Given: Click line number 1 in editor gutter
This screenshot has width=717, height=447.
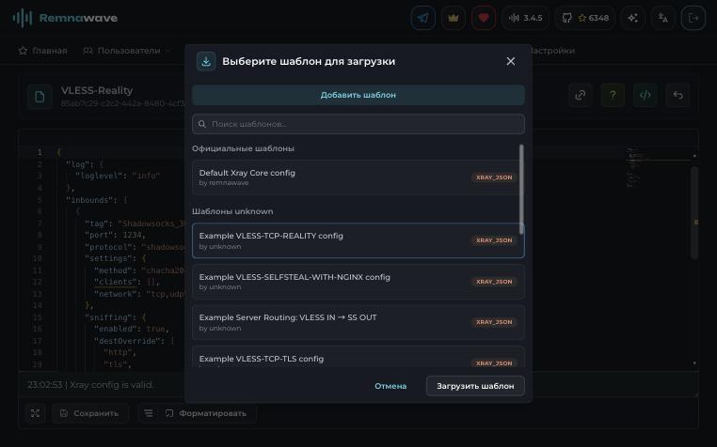Looking at the screenshot, I should pyautogui.click(x=40, y=152).
